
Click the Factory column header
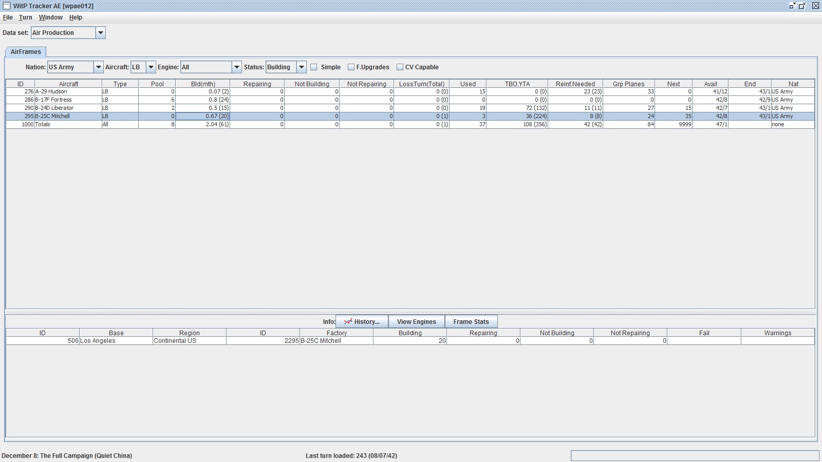click(x=337, y=333)
